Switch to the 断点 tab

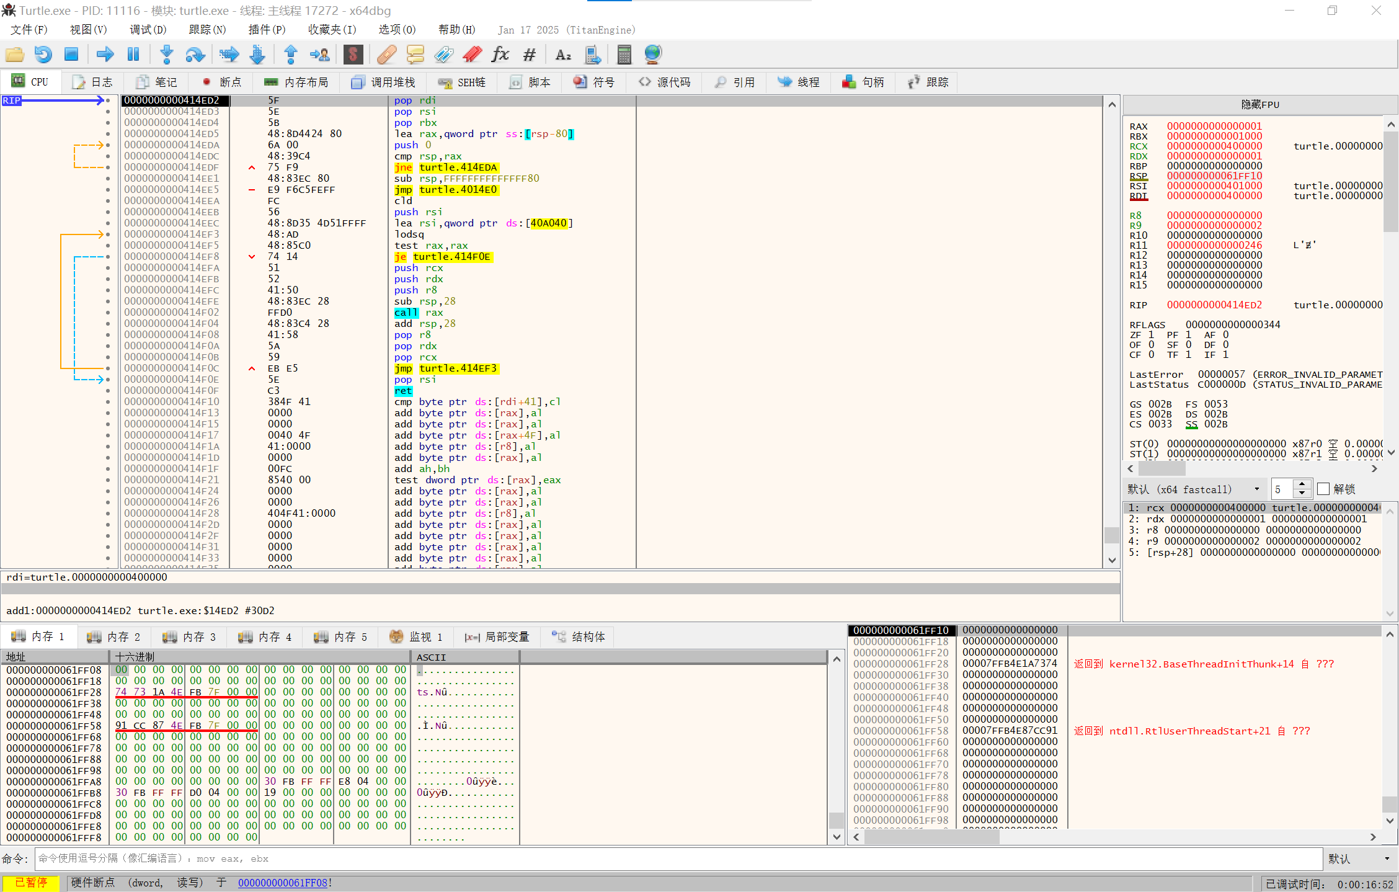[x=223, y=83]
